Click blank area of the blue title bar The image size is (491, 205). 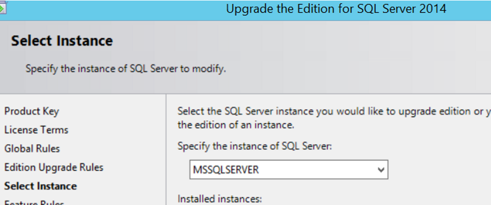pos(110,9)
